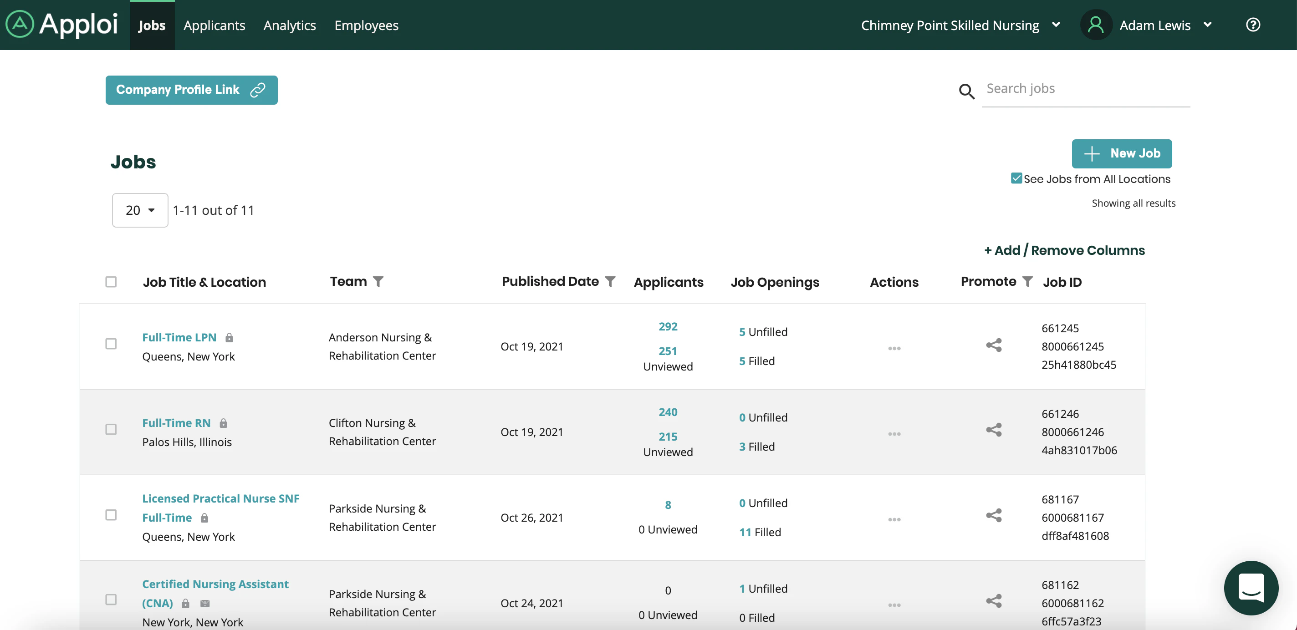Click the Published Date filter icon
The width and height of the screenshot is (1297, 630).
[x=610, y=281]
